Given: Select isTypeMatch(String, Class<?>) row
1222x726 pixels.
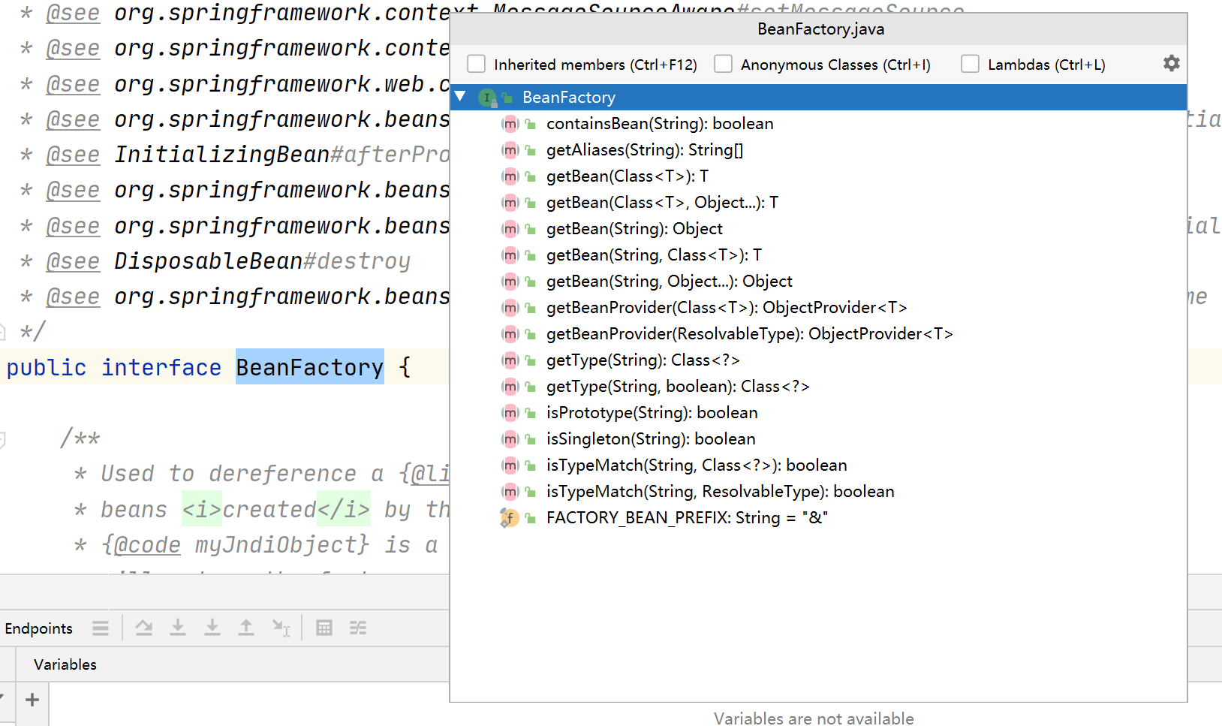Looking at the screenshot, I should [x=818, y=465].
